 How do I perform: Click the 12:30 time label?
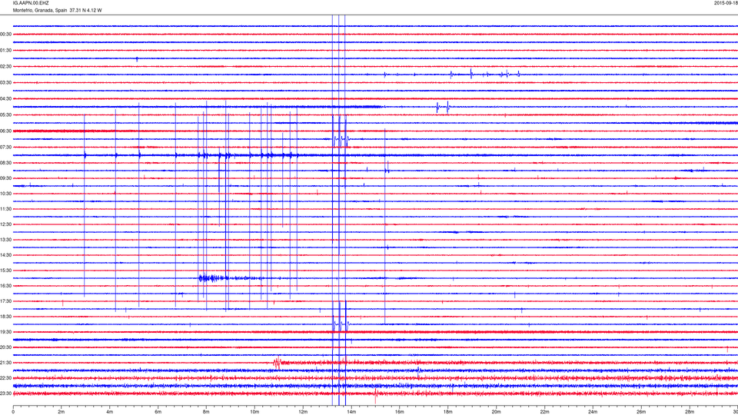coord(5,224)
